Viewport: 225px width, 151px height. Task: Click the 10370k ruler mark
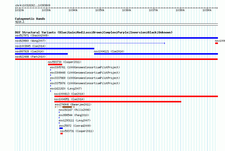click(153, 10)
